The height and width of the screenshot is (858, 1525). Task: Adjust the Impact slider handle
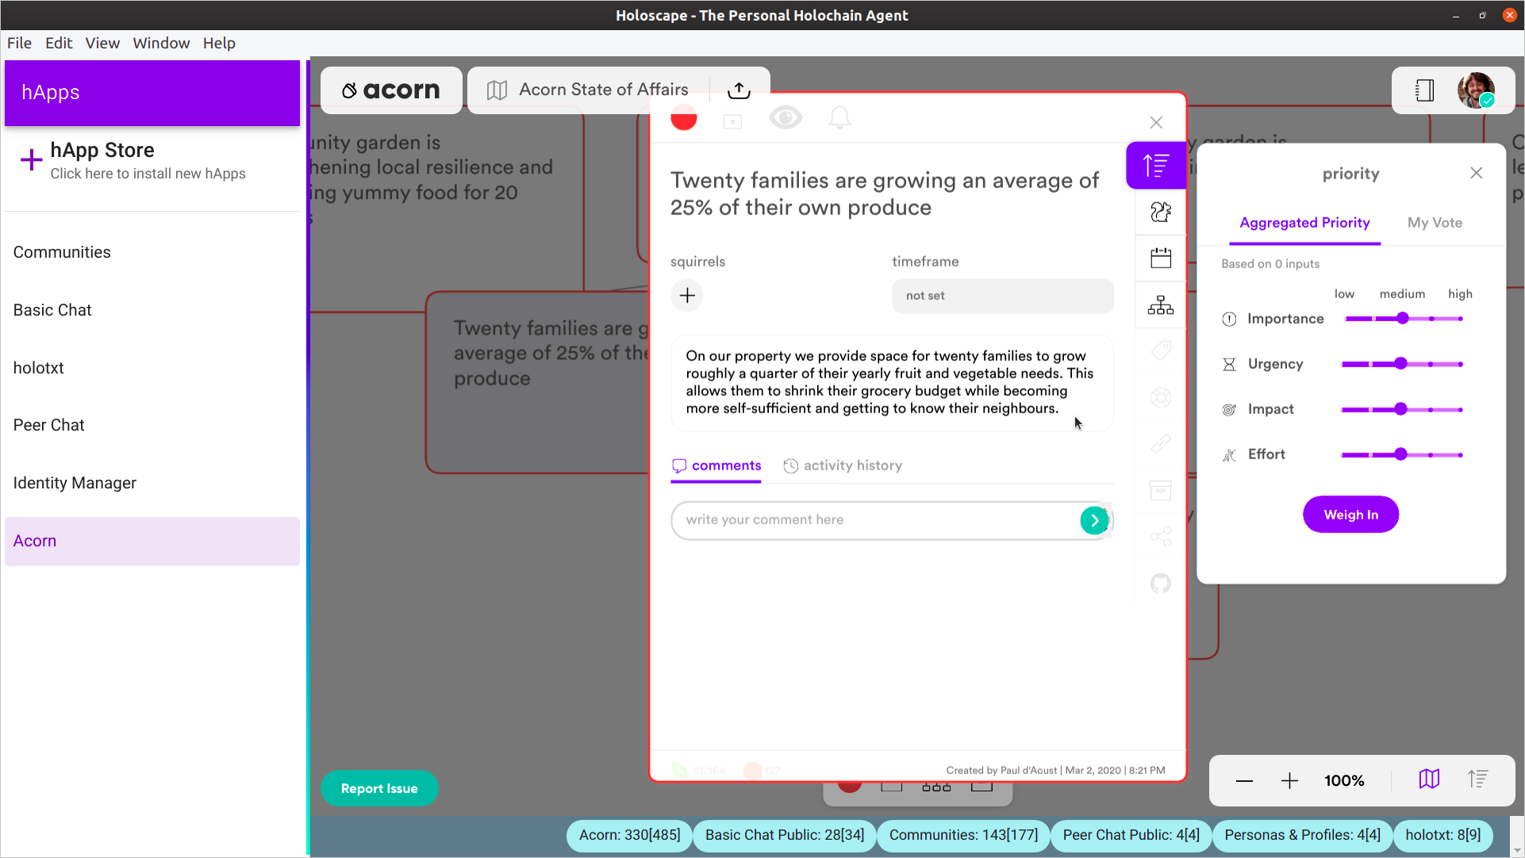pos(1401,409)
